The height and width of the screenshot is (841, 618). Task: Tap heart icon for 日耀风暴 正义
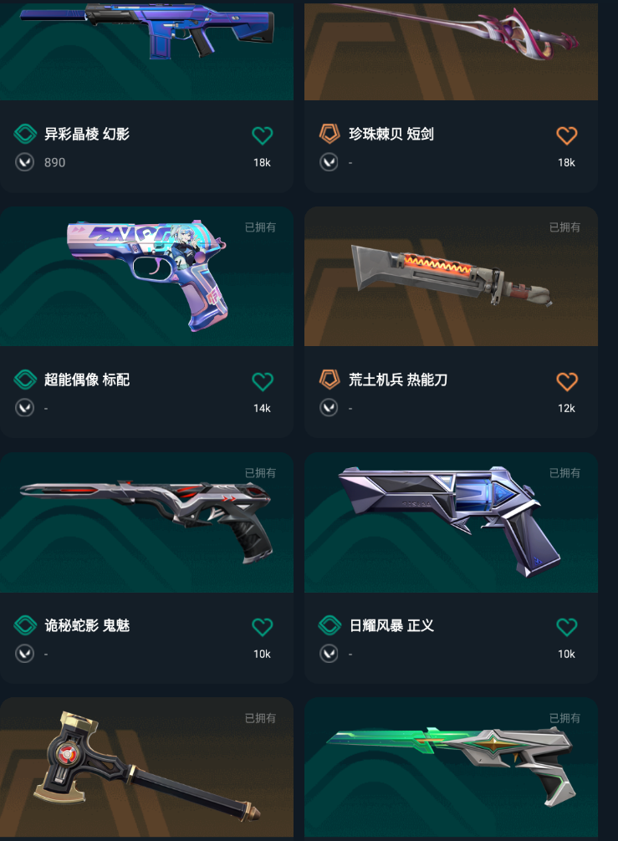tap(566, 626)
